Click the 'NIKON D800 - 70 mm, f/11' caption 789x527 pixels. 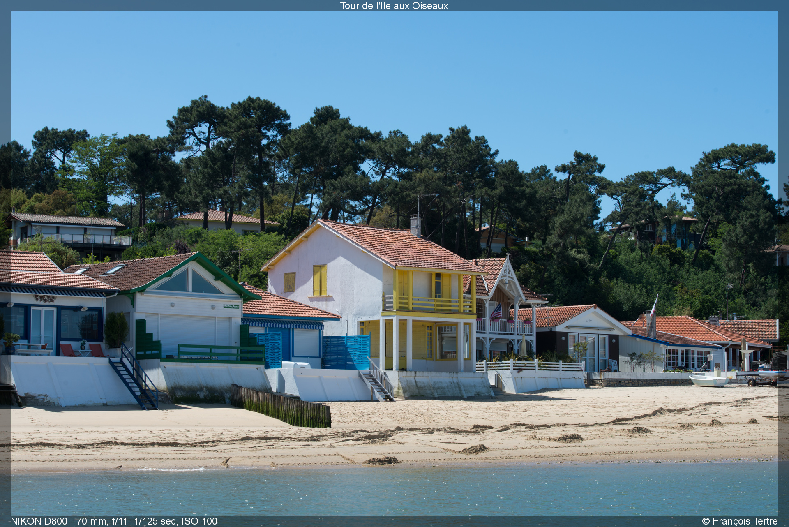coord(114,521)
